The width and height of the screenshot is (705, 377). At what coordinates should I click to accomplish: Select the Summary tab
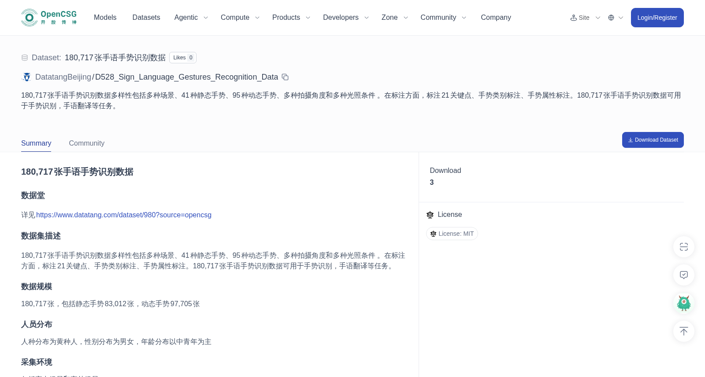coord(36,143)
